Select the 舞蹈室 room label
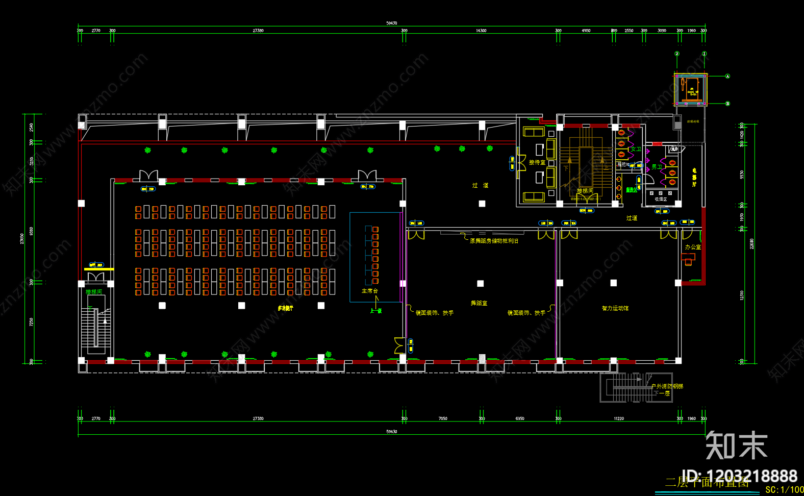The image size is (804, 496). [x=479, y=303]
